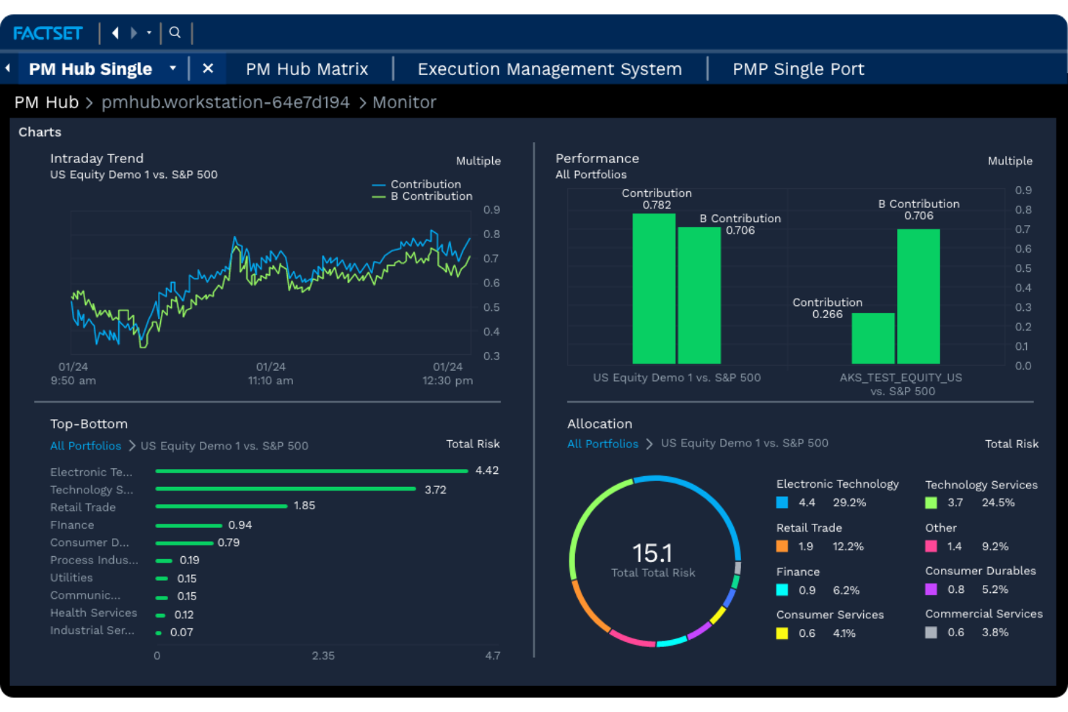Click the Technology S... bar showing 3.72
Viewport: 1068px width, 712px height.
click(x=286, y=489)
